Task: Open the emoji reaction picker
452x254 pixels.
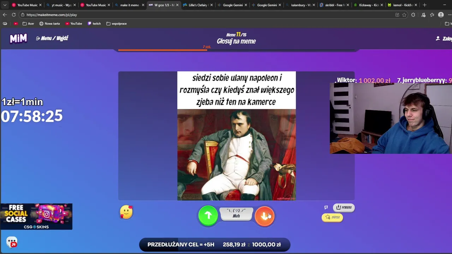Action: [x=126, y=212]
